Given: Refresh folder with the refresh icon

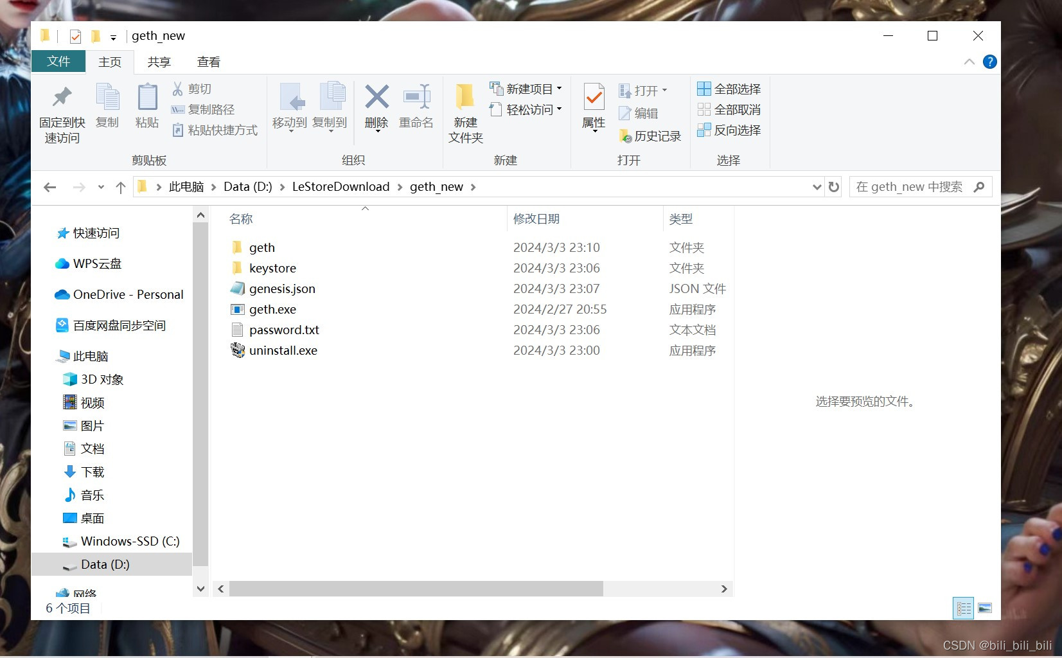Looking at the screenshot, I should [x=833, y=186].
